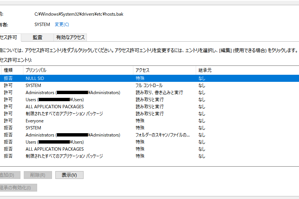The image size is (299, 199).
Task: Select the 拒否 SYSTEM entry
Action: pyautogui.click(x=33, y=128)
